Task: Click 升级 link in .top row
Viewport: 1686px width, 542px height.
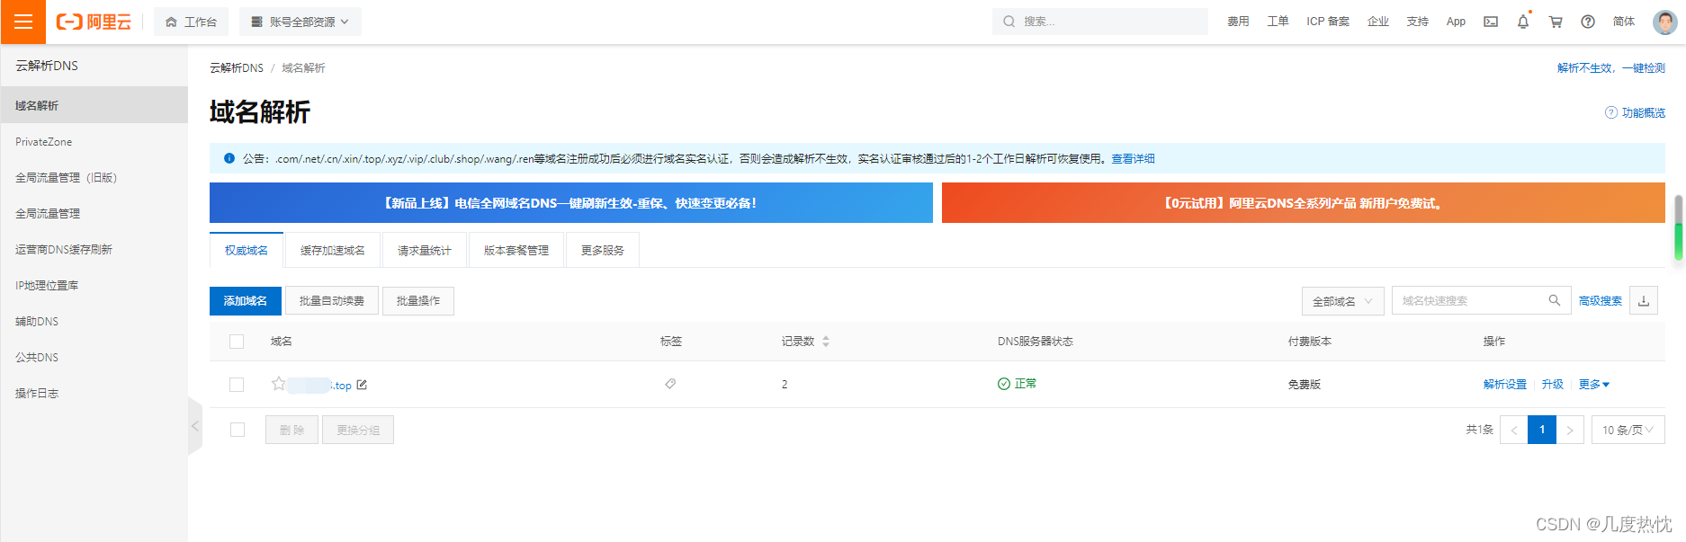Action: pos(1553,385)
